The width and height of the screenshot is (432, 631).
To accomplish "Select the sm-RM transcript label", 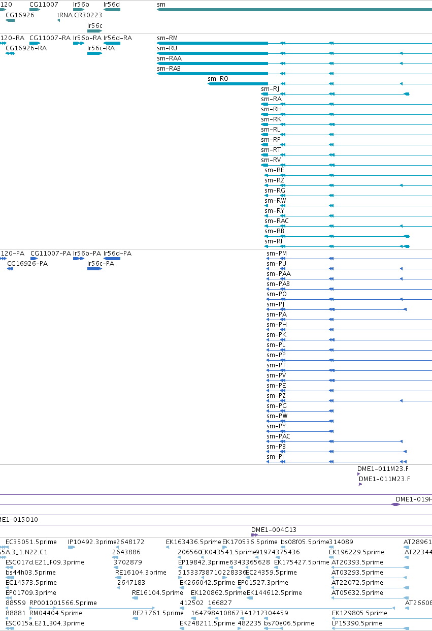I will (x=168, y=38).
